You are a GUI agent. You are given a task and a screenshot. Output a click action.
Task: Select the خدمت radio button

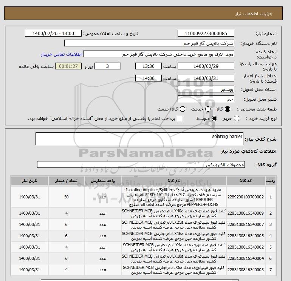(208, 109)
